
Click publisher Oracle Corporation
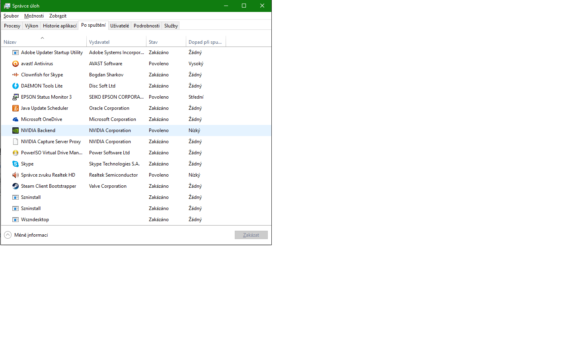(x=109, y=108)
